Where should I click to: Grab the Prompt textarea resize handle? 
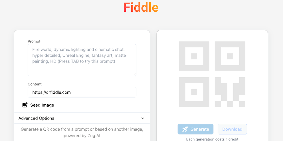tap(135, 74)
